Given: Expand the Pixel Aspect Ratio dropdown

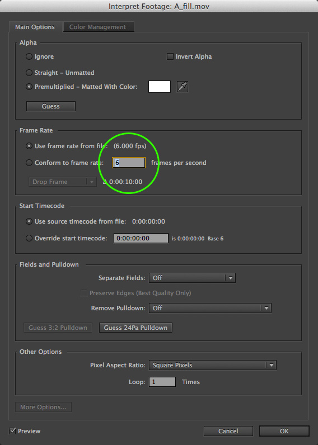Looking at the screenshot, I should pyautogui.click(x=213, y=365).
